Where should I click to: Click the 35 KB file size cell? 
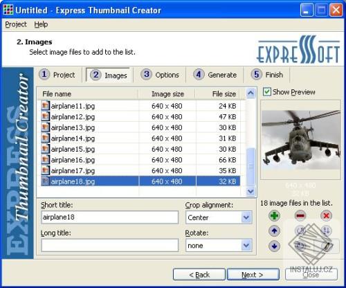pos(227,170)
